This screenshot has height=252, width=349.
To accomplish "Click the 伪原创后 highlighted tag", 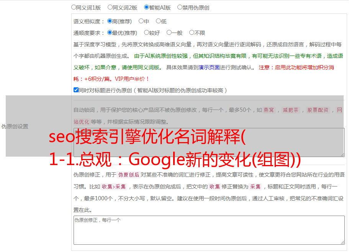I will coord(129,175).
